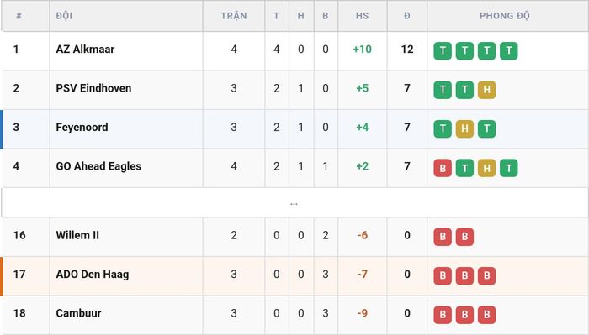Click the yellow H form badge in Feyenoord row
The width and height of the screenshot is (589, 335).
tap(464, 128)
